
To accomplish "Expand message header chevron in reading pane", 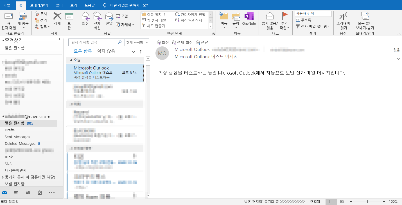I will point(398,59).
